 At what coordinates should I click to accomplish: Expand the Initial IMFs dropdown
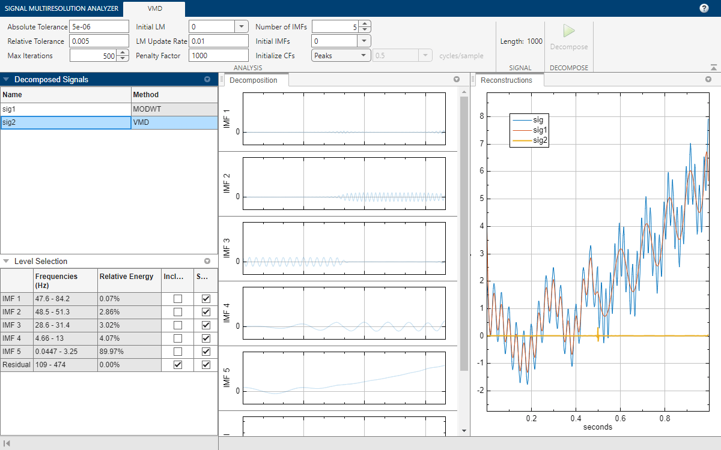coord(364,41)
